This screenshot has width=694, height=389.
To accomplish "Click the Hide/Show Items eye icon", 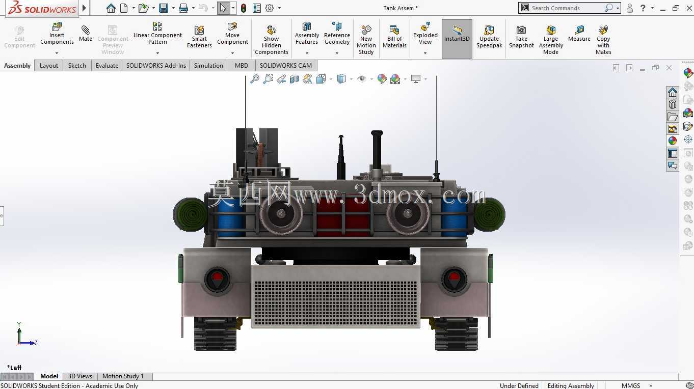I will coord(362,79).
